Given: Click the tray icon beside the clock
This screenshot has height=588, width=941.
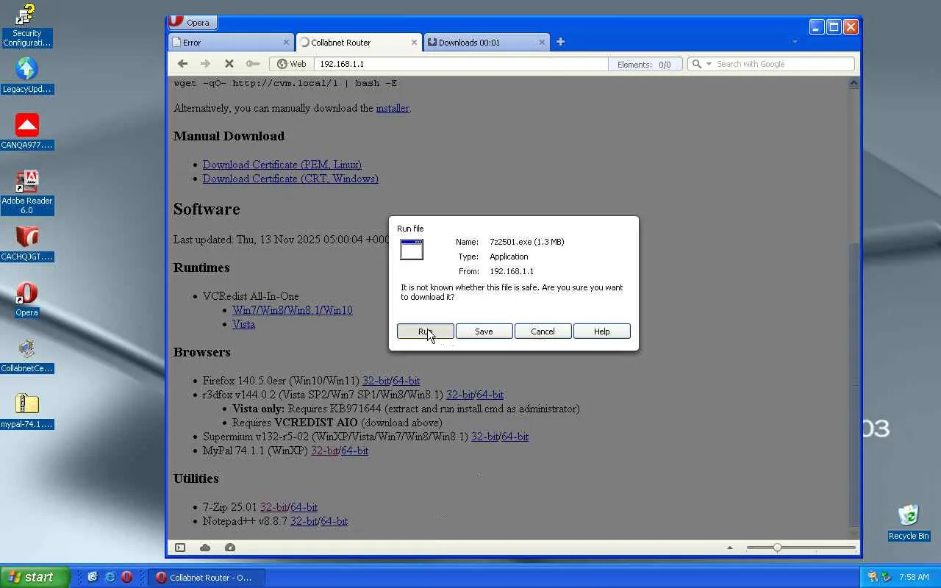Looking at the screenshot, I should [887, 577].
